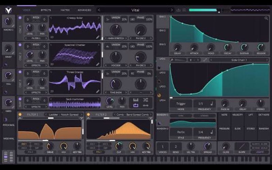Click the sample random shuffle icon
This screenshot has height=170, width=272.
tap(146, 100)
